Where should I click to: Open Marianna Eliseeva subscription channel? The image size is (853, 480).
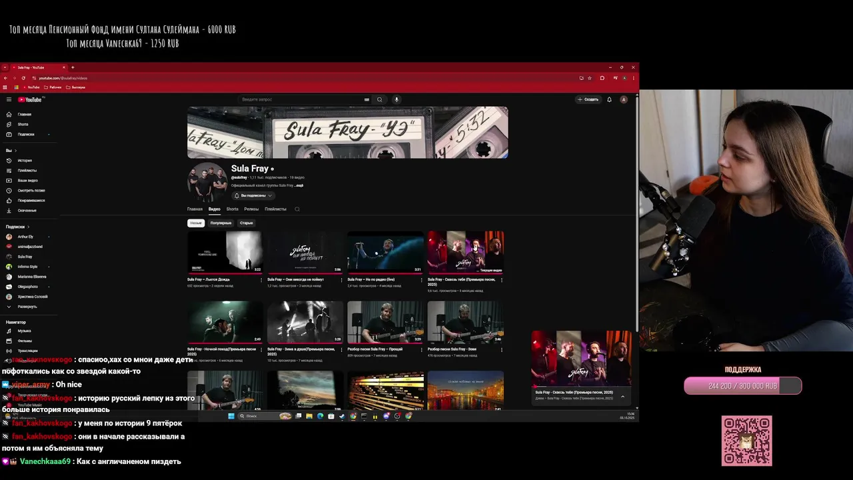point(31,277)
